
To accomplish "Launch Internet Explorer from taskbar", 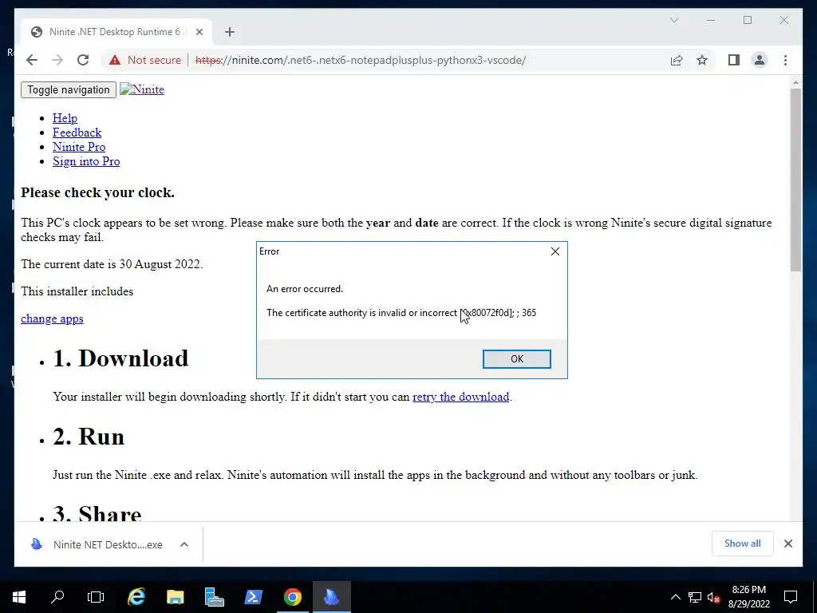I will (x=136, y=597).
